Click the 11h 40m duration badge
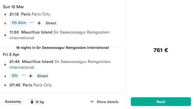Viewport: 194px width, 109px height. click(x=19, y=23)
